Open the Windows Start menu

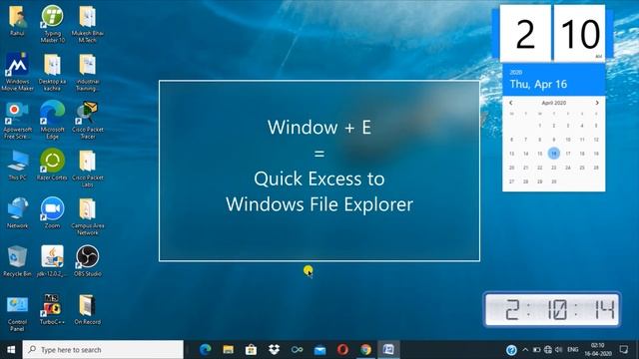[x=11, y=350]
